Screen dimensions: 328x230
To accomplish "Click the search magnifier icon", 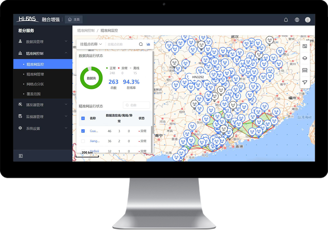I will (x=141, y=44).
